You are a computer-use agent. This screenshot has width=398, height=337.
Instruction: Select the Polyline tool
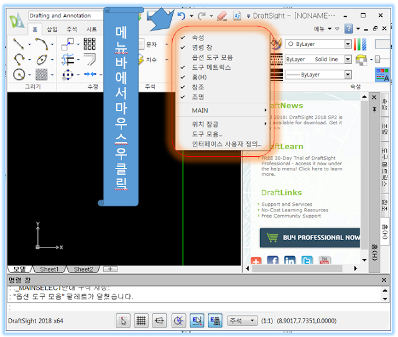[x=19, y=59]
